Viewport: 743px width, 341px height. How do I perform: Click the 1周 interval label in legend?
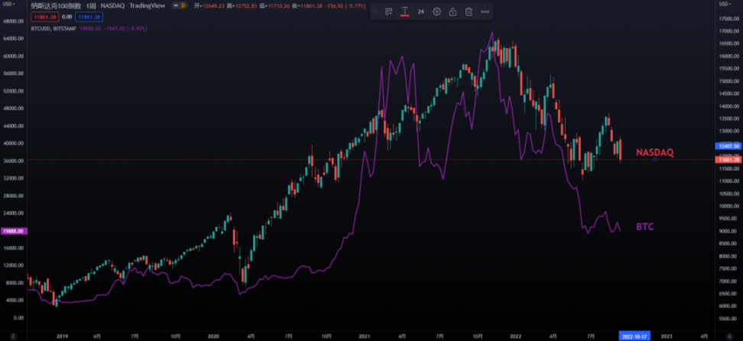[90, 5]
